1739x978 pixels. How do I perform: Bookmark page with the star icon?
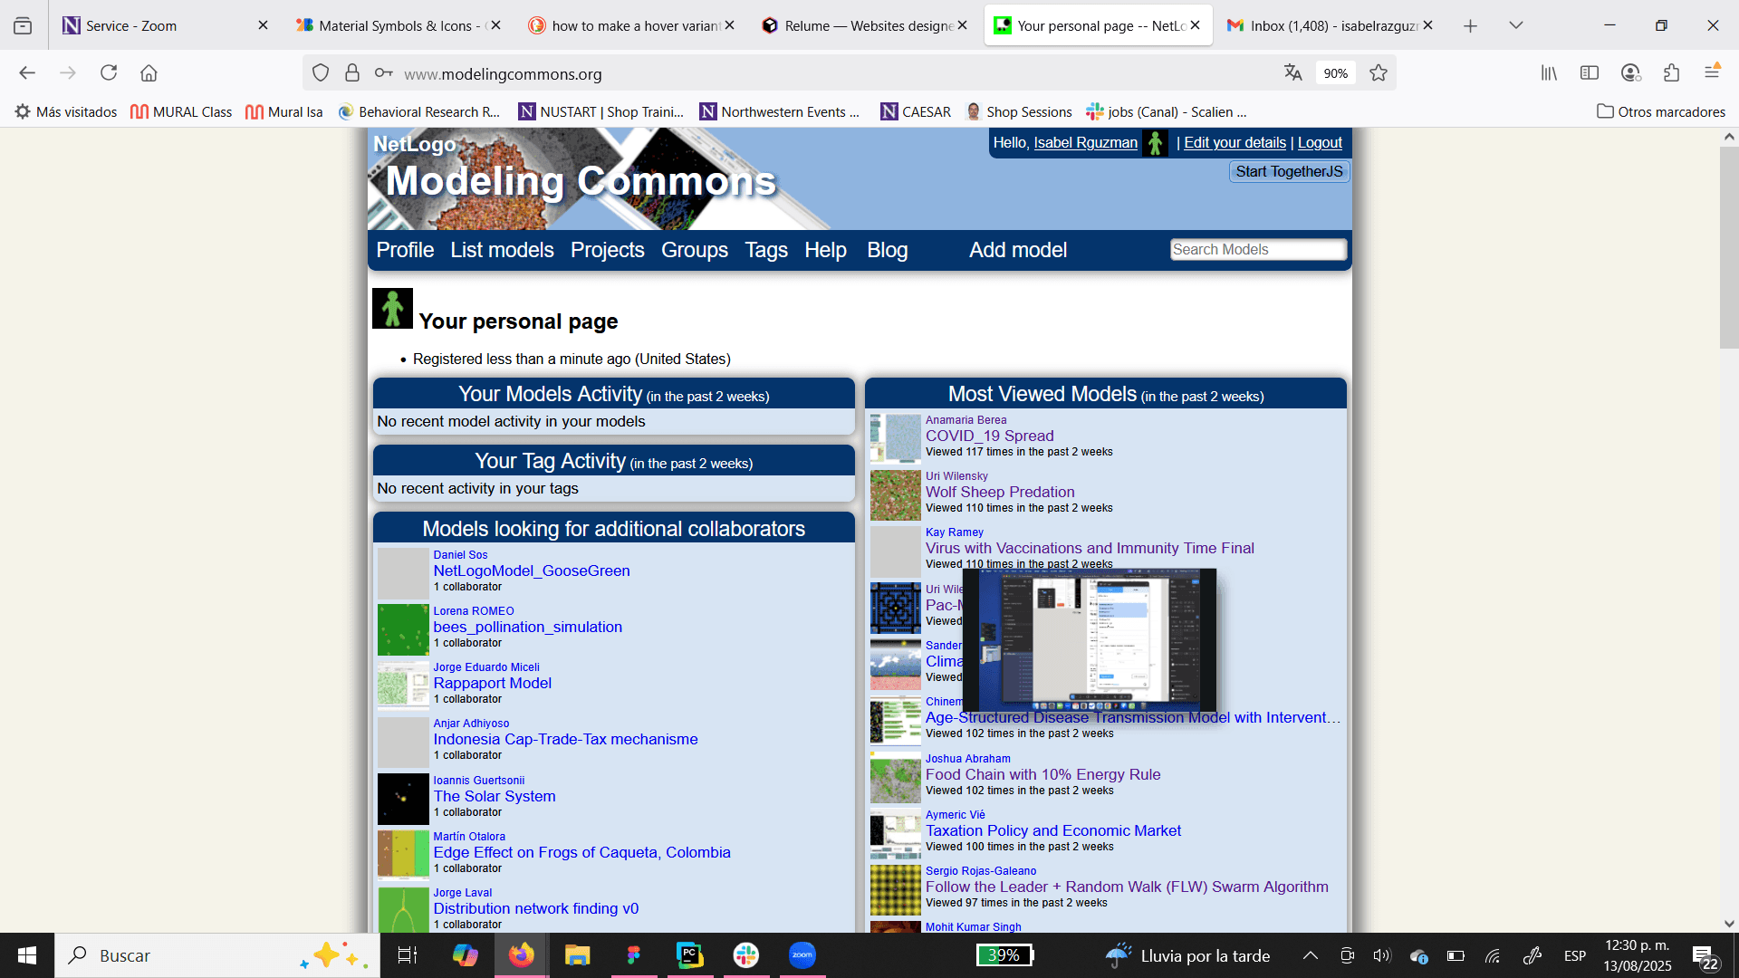pos(1379,73)
